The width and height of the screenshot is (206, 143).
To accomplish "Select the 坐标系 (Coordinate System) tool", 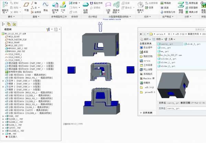I will coord(36,12).
